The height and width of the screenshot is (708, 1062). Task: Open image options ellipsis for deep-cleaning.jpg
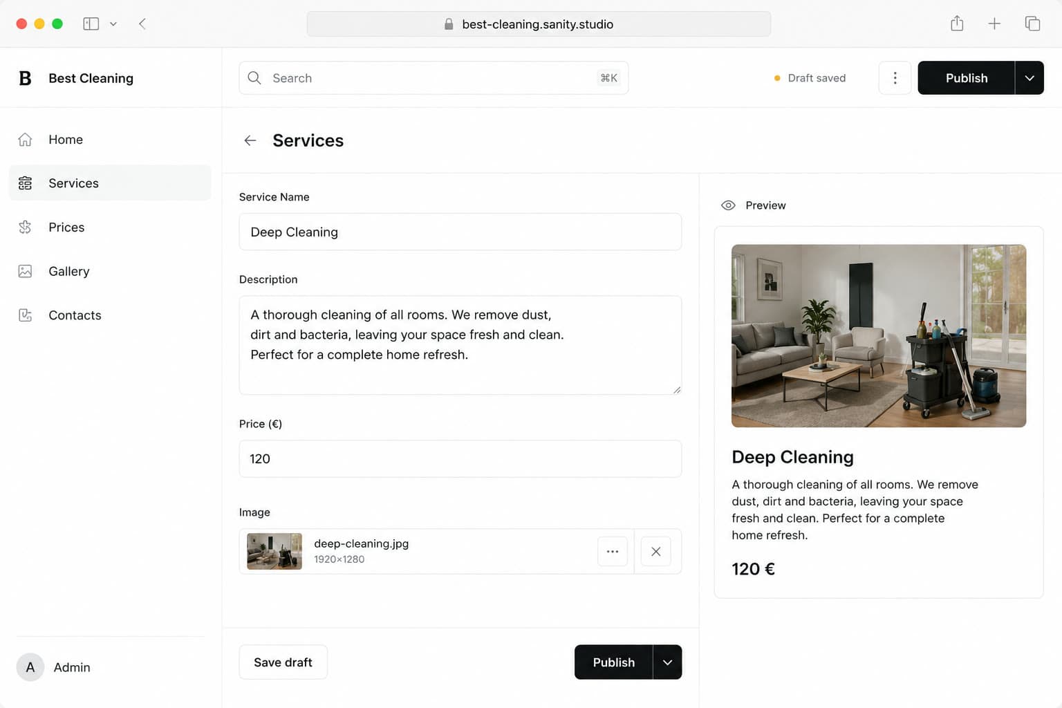613,552
